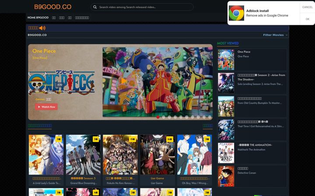Open Oh Boy, Was I Wrong poster
This screenshot has width=315, height=196.
pos(194,155)
